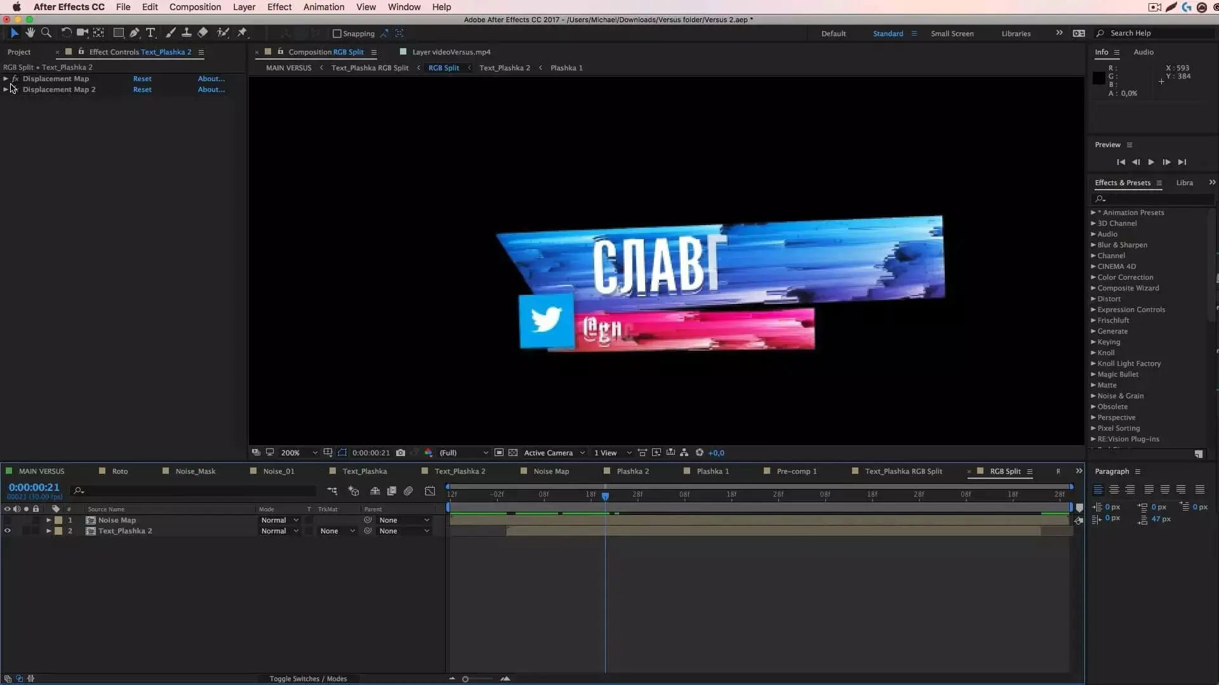The height and width of the screenshot is (685, 1219).
Task: Expand the Displacement Map effect properties
Action: [x=6, y=79]
